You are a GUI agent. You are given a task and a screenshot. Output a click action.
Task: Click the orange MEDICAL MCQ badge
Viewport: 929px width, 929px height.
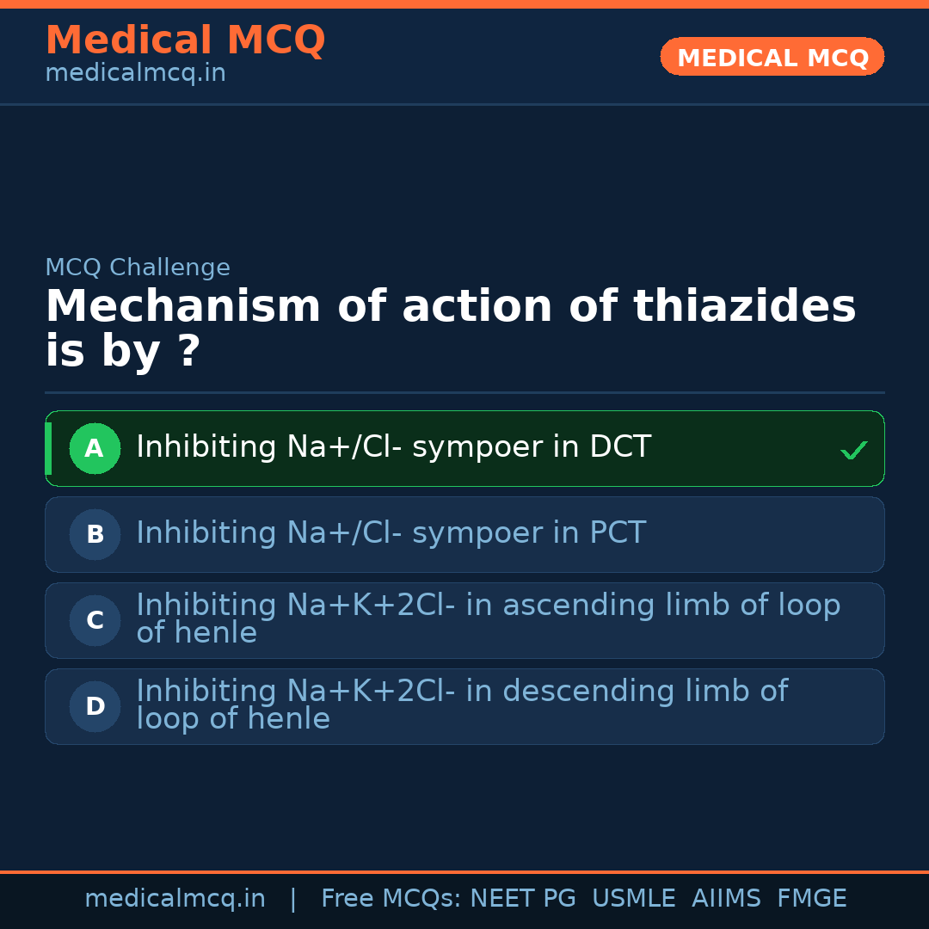point(772,58)
